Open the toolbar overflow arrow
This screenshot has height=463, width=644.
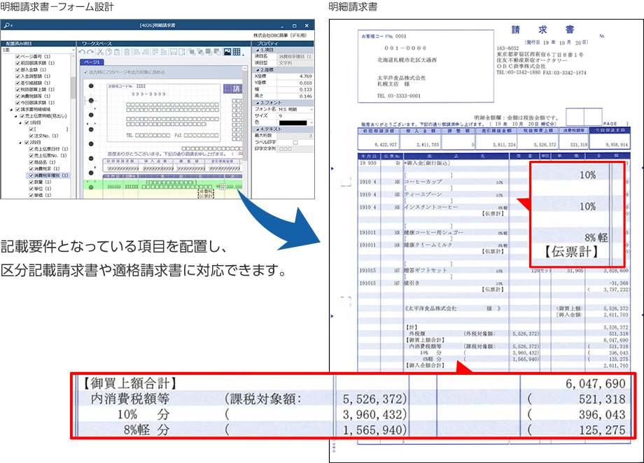pos(244,55)
